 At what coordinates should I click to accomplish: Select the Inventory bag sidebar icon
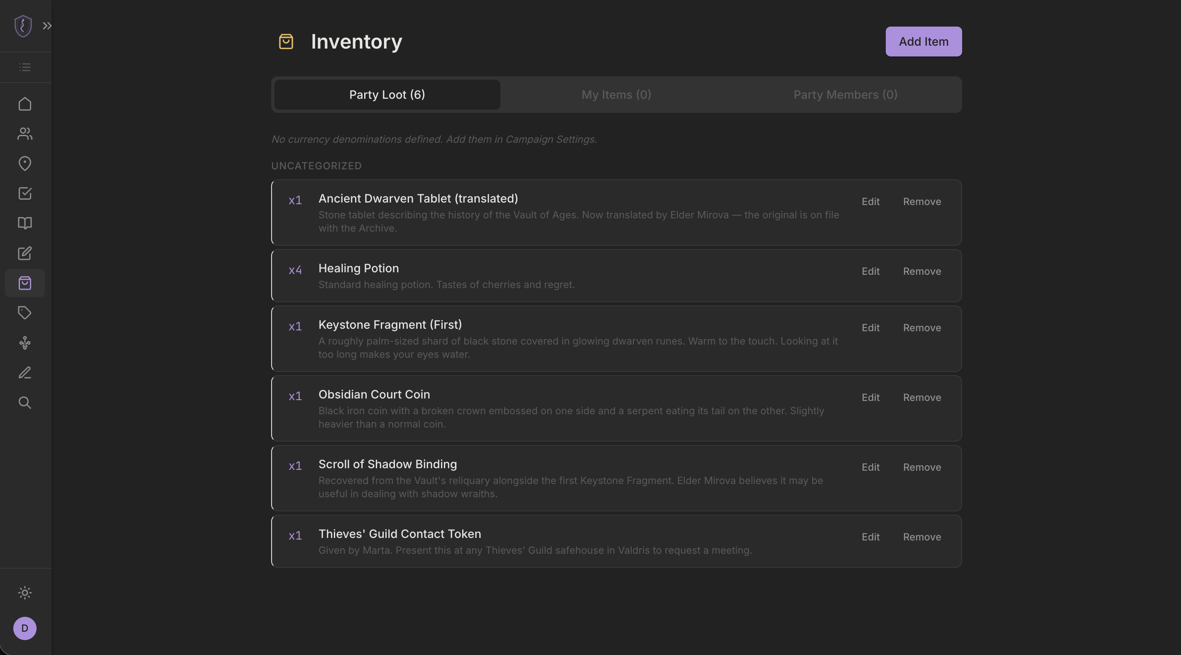[25, 283]
